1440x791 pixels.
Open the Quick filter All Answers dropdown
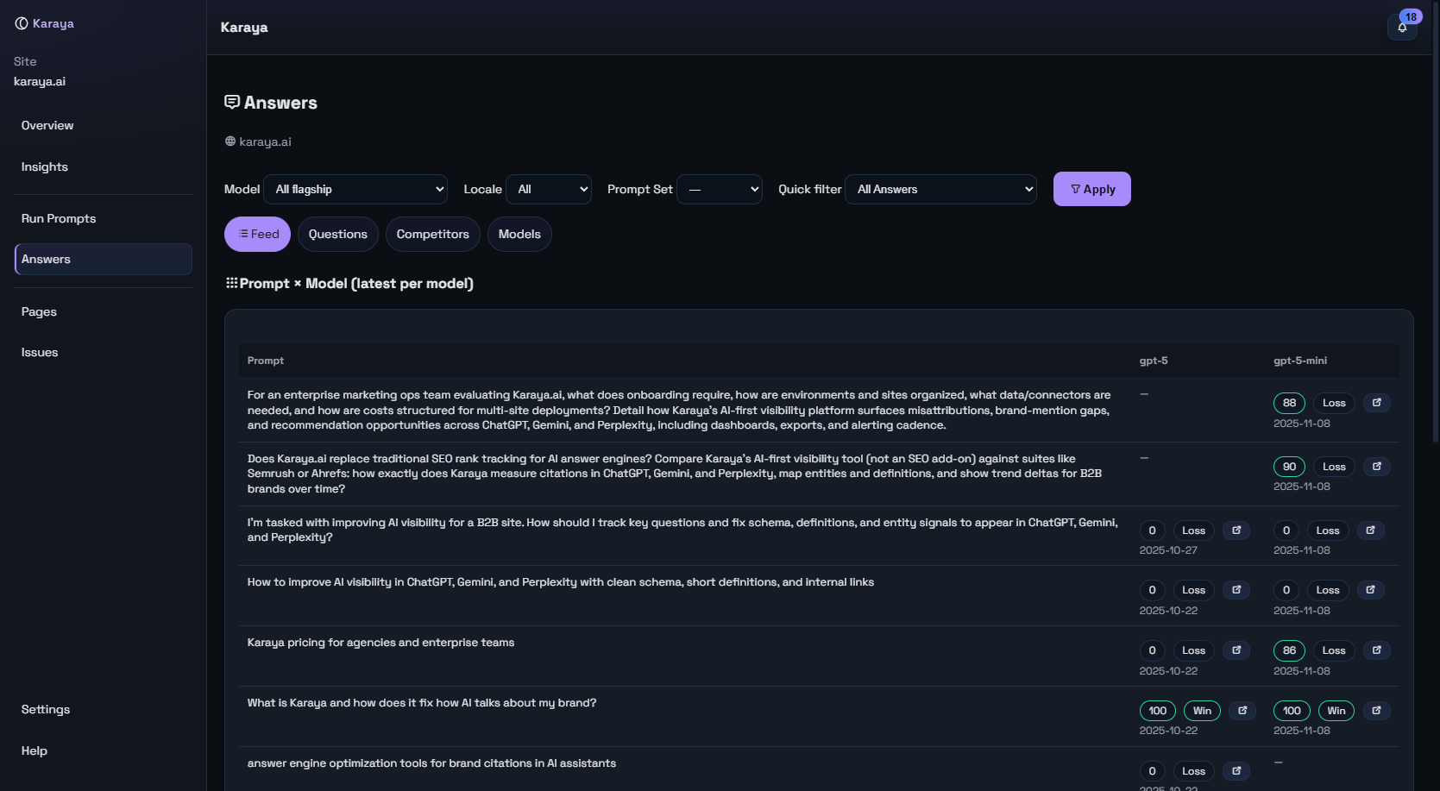pos(940,190)
